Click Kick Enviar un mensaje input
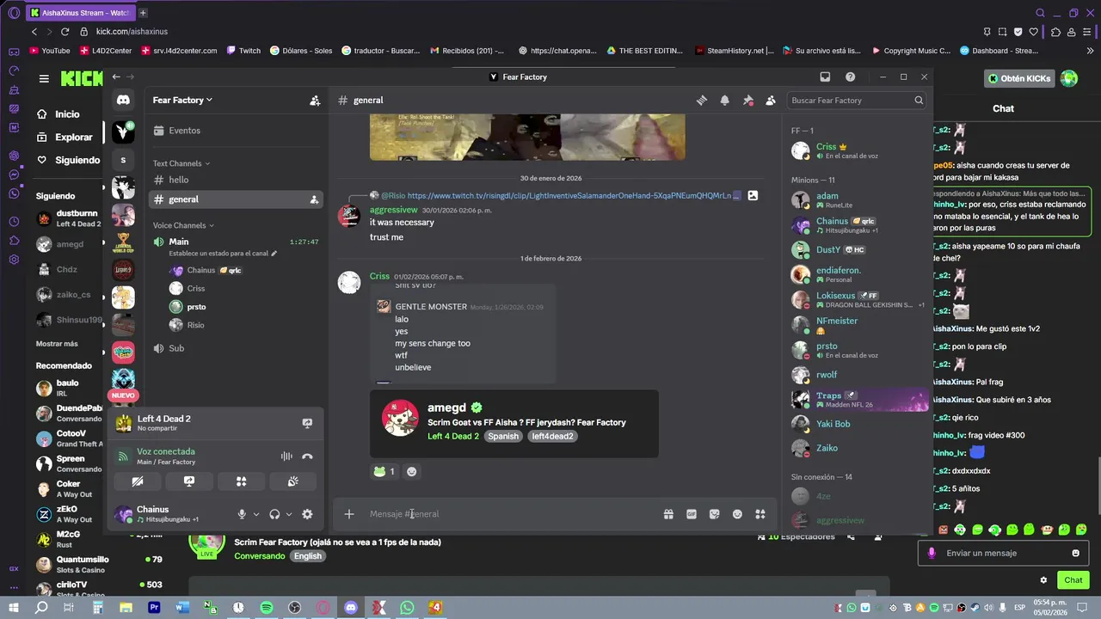Screen dimensions: 1101x619 pyautogui.click(x=1003, y=553)
